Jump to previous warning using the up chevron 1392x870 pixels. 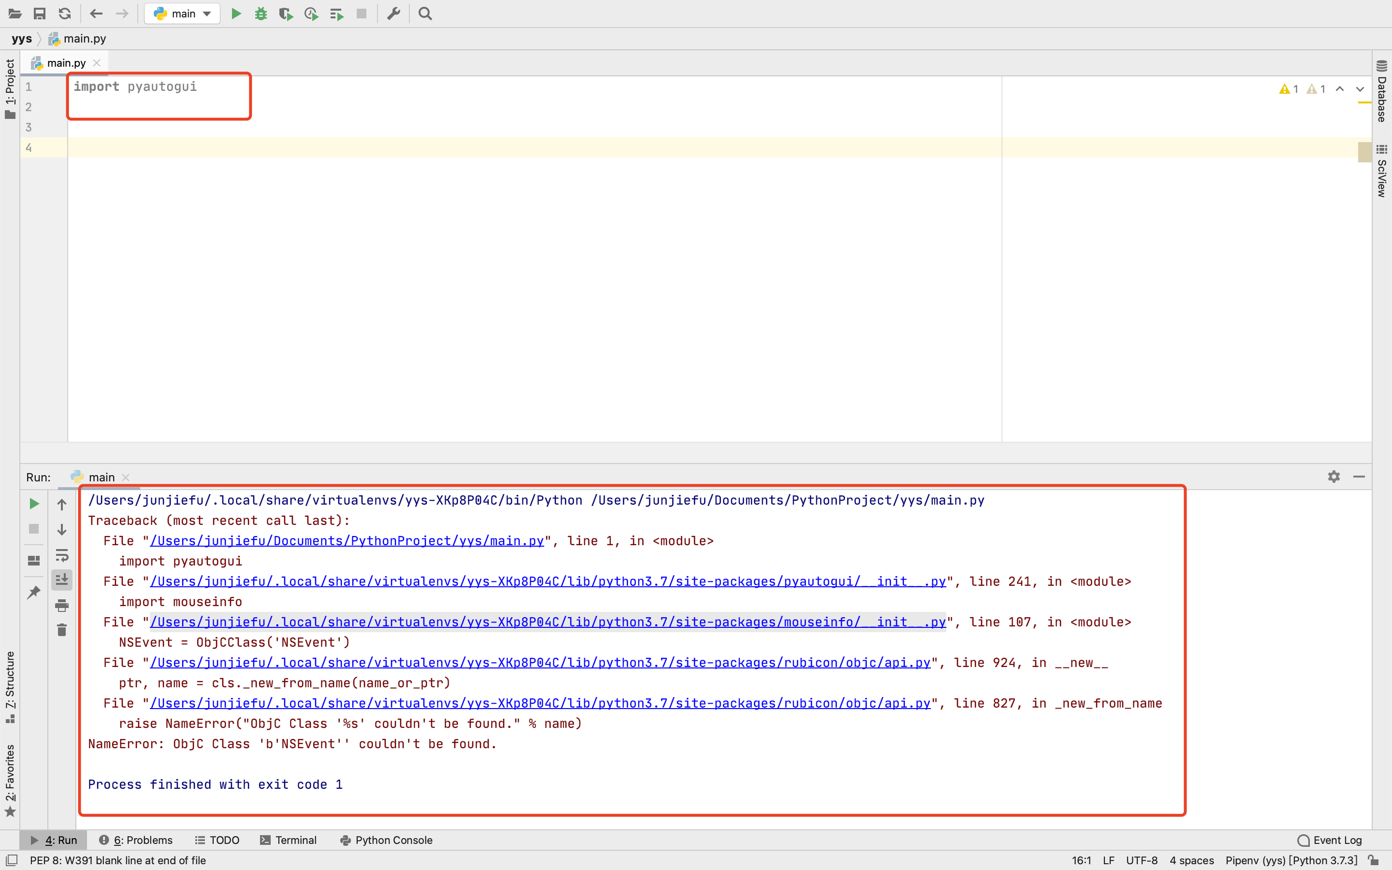click(x=1340, y=88)
